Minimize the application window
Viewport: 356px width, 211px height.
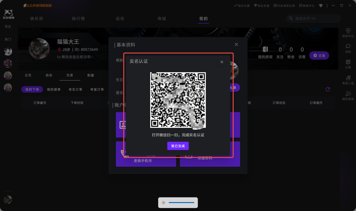pos(333,5)
